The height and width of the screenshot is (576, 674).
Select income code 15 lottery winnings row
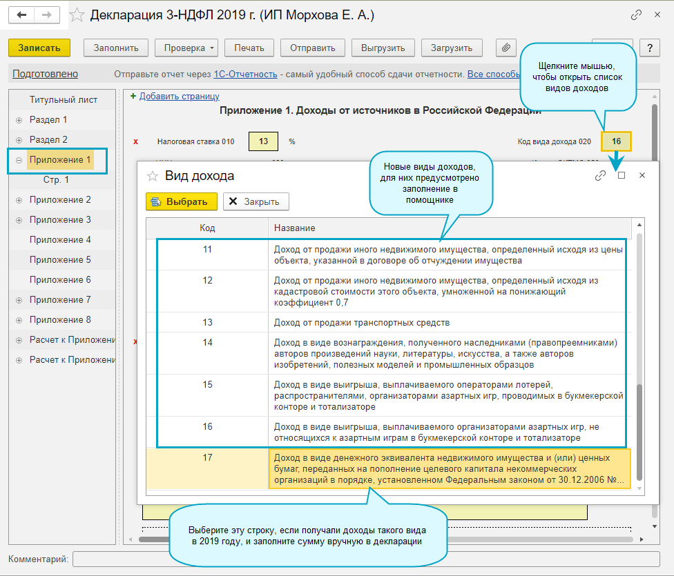[x=389, y=395]
